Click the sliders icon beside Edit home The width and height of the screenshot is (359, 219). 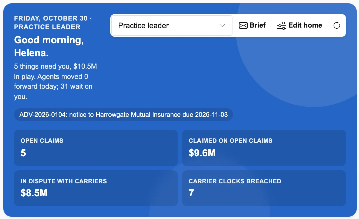[x=282, y=25]
